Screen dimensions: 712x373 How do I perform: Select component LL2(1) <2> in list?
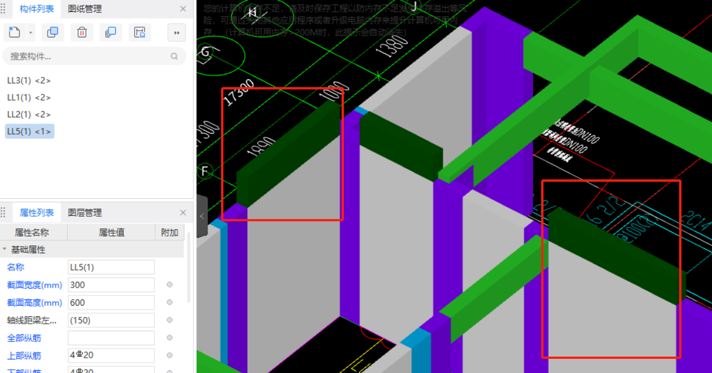[x=29, y=114]
